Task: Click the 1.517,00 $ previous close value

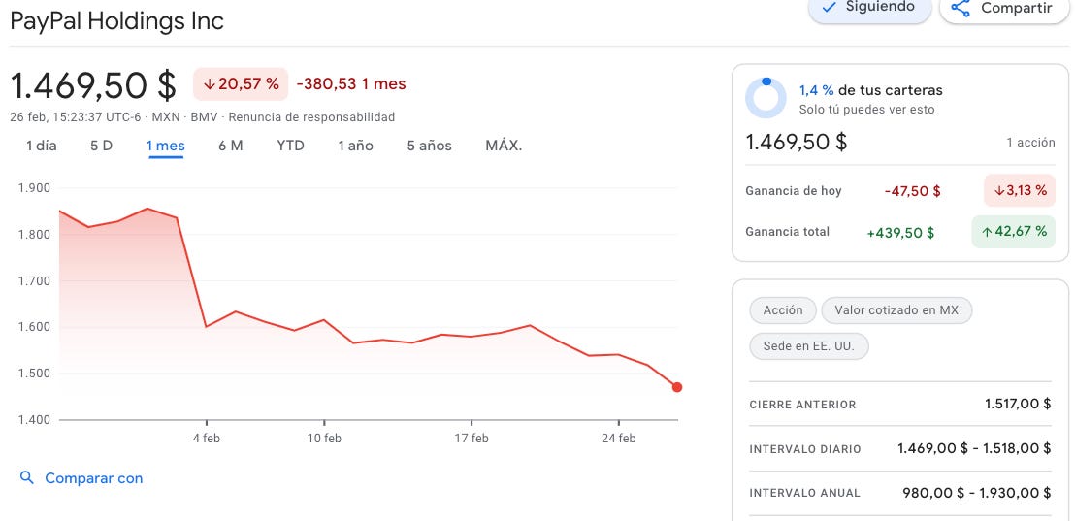Action: [x=1018, y=404]
